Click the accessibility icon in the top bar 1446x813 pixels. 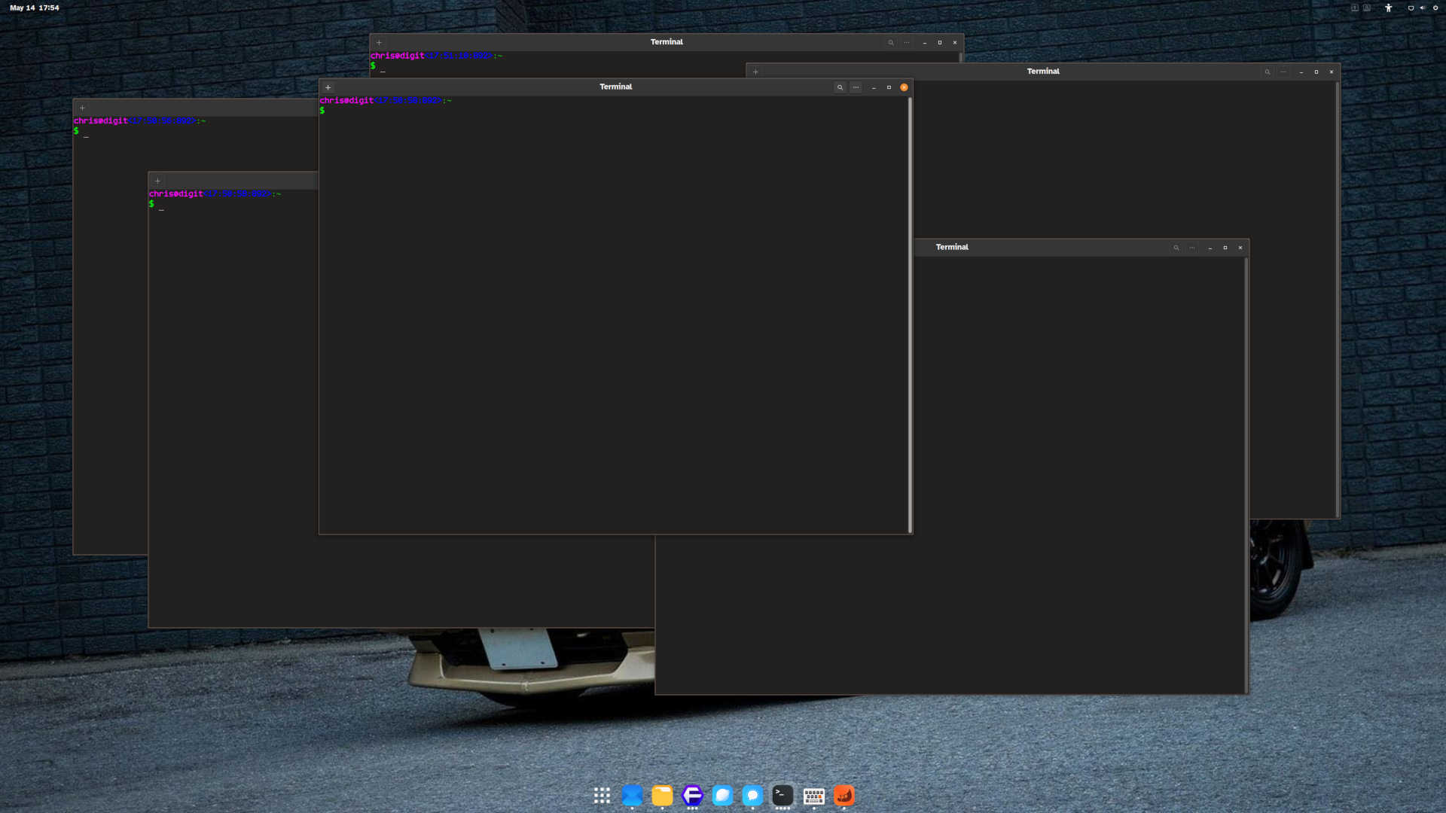pyautogui.click(x=1388, y=8)
